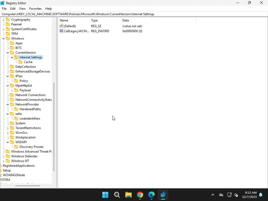Click the 0x00000000 (0) data value
268x201 pixels.
coord(132,31)
